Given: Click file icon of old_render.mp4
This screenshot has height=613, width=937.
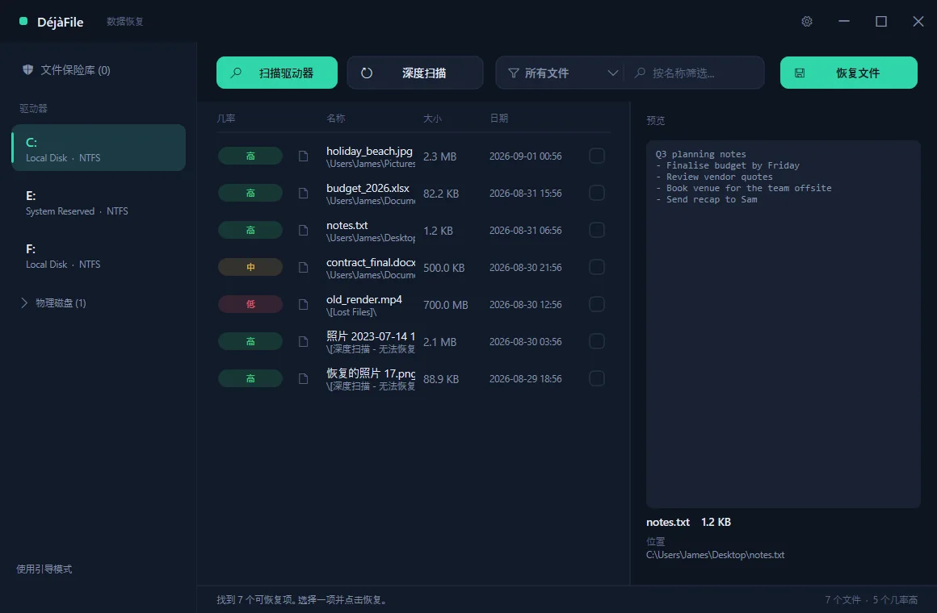Looking at the screenshot, I should (304, 304).
